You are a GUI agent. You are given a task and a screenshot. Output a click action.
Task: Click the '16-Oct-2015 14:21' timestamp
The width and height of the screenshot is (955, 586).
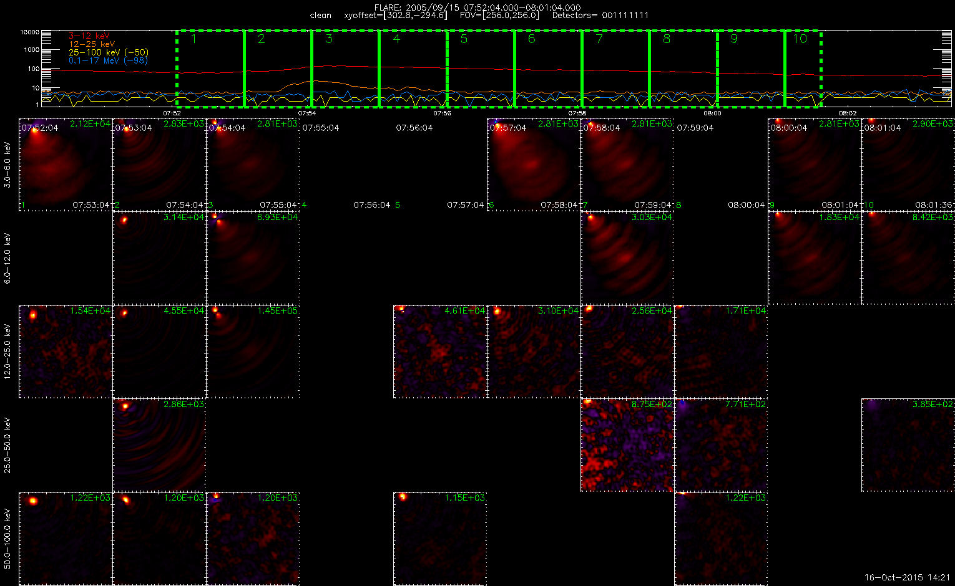[x=907, y=578]
